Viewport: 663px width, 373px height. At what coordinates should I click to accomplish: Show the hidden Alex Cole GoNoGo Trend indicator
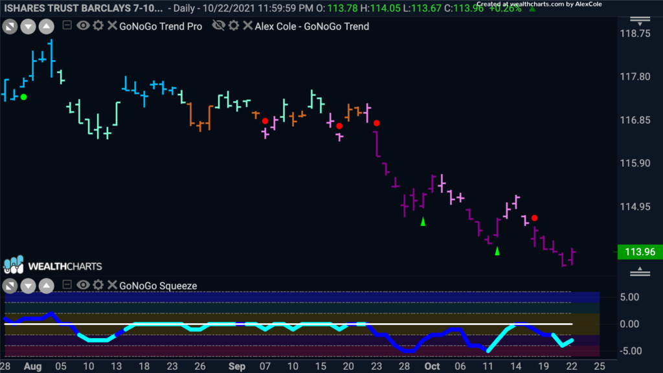(219, 25)
